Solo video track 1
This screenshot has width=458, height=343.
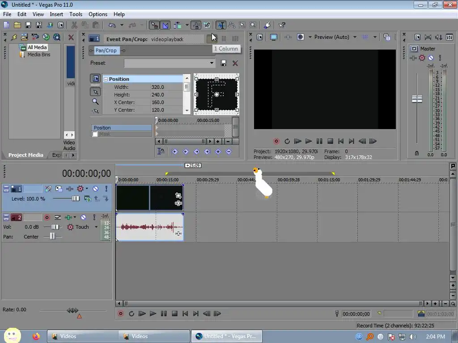click(x=106, y=189)
